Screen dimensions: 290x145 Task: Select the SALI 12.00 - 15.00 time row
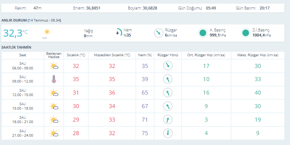tap(143, 93)
